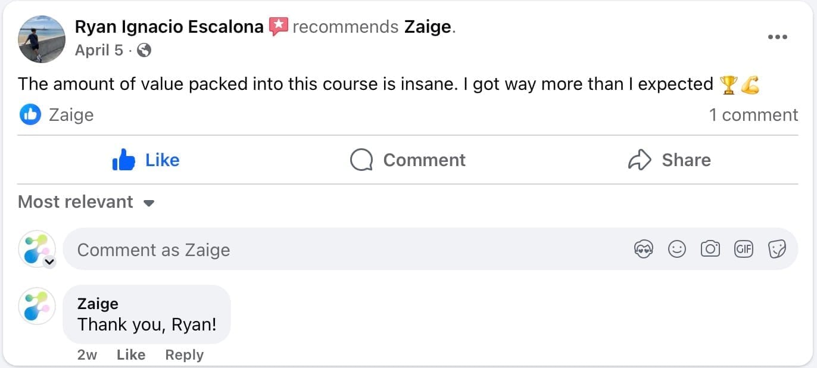Attach a photo using the camera icon

coord(710,250)
